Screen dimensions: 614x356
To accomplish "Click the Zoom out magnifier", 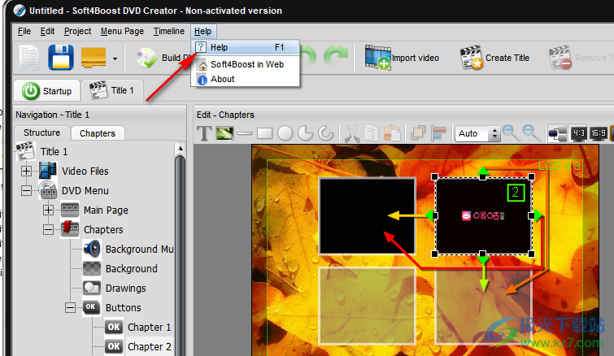I will click(x=531, y=133).
